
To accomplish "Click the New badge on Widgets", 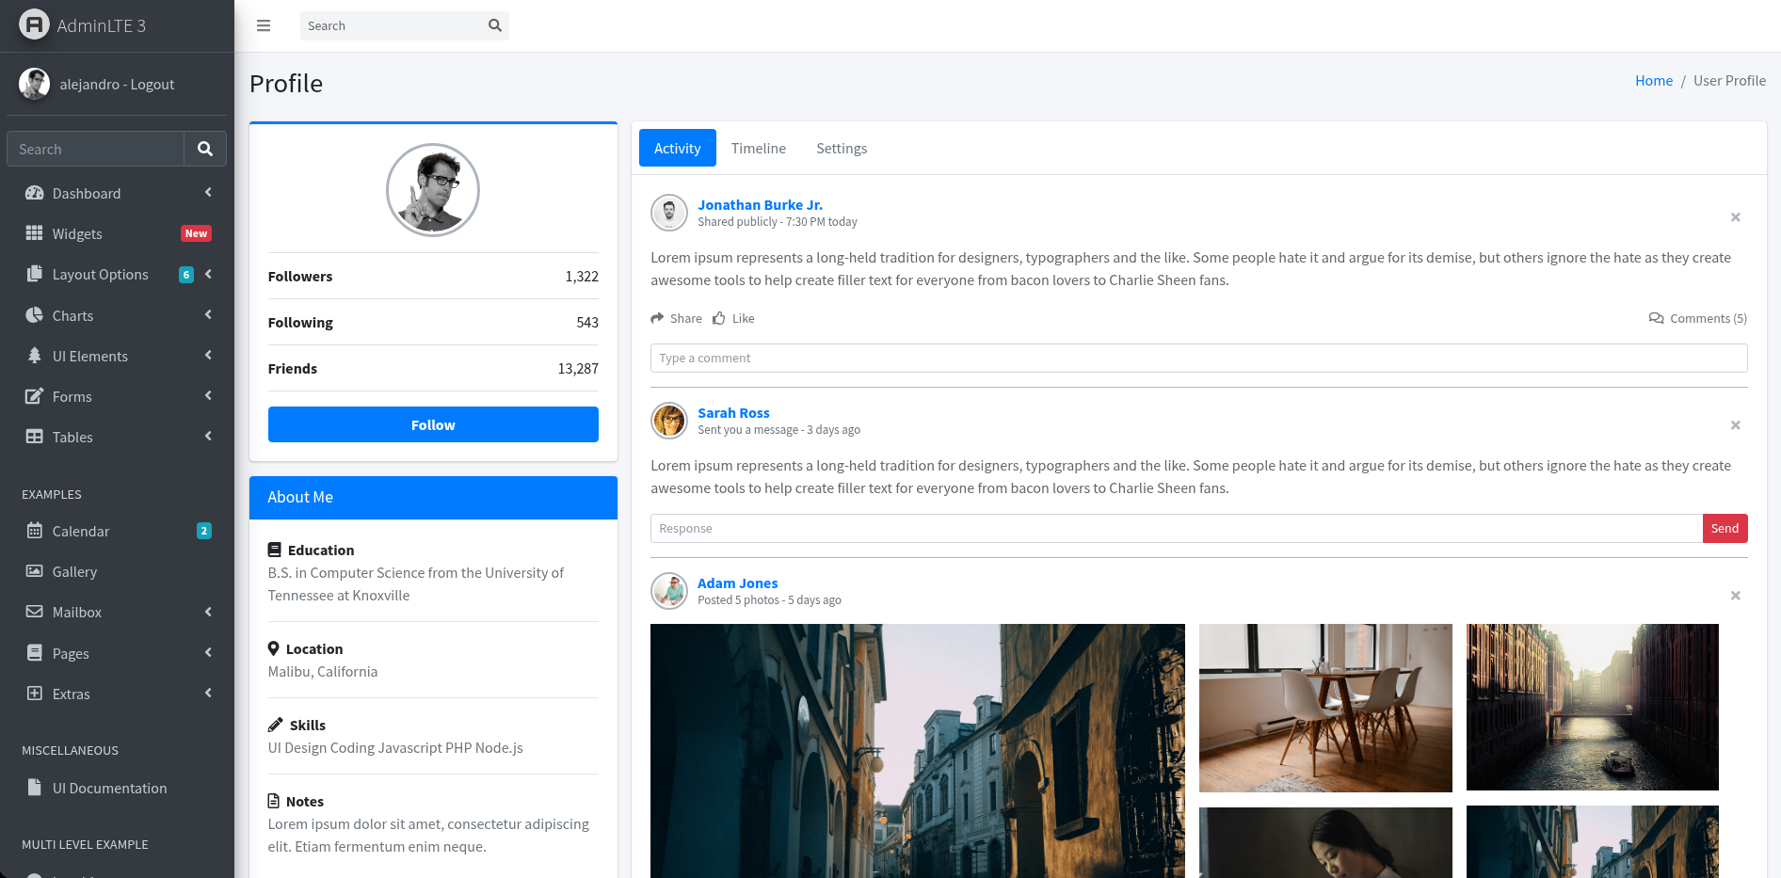I will pos(196,233).
